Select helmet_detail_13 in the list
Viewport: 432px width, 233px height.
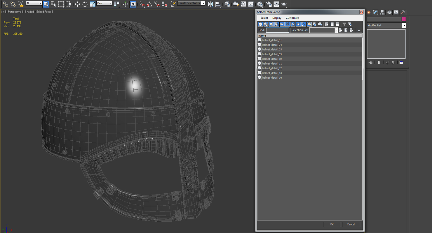[x=310, y=73]
